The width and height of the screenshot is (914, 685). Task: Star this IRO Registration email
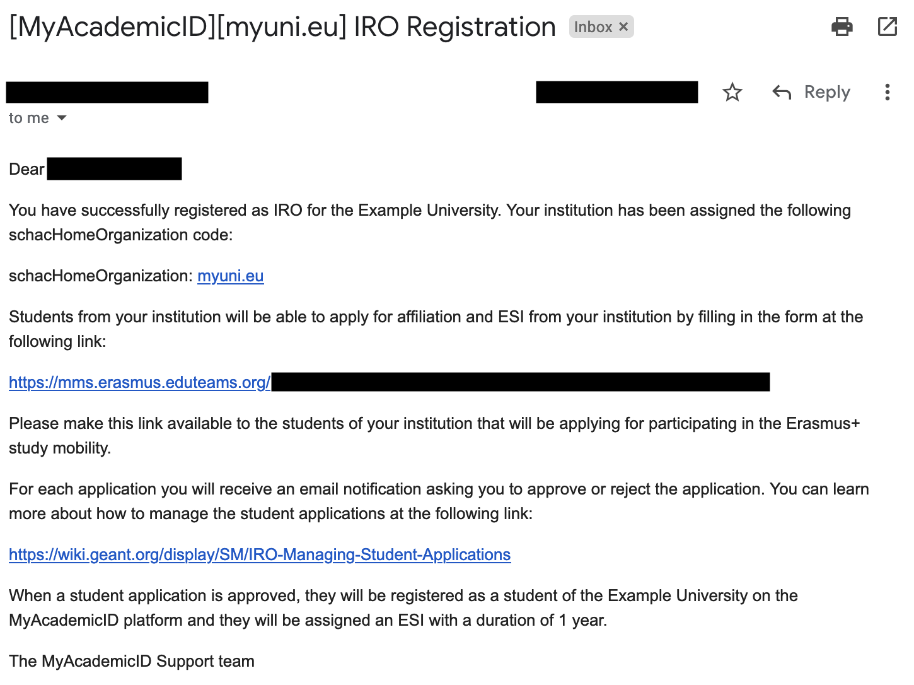[x=732, y=93]
